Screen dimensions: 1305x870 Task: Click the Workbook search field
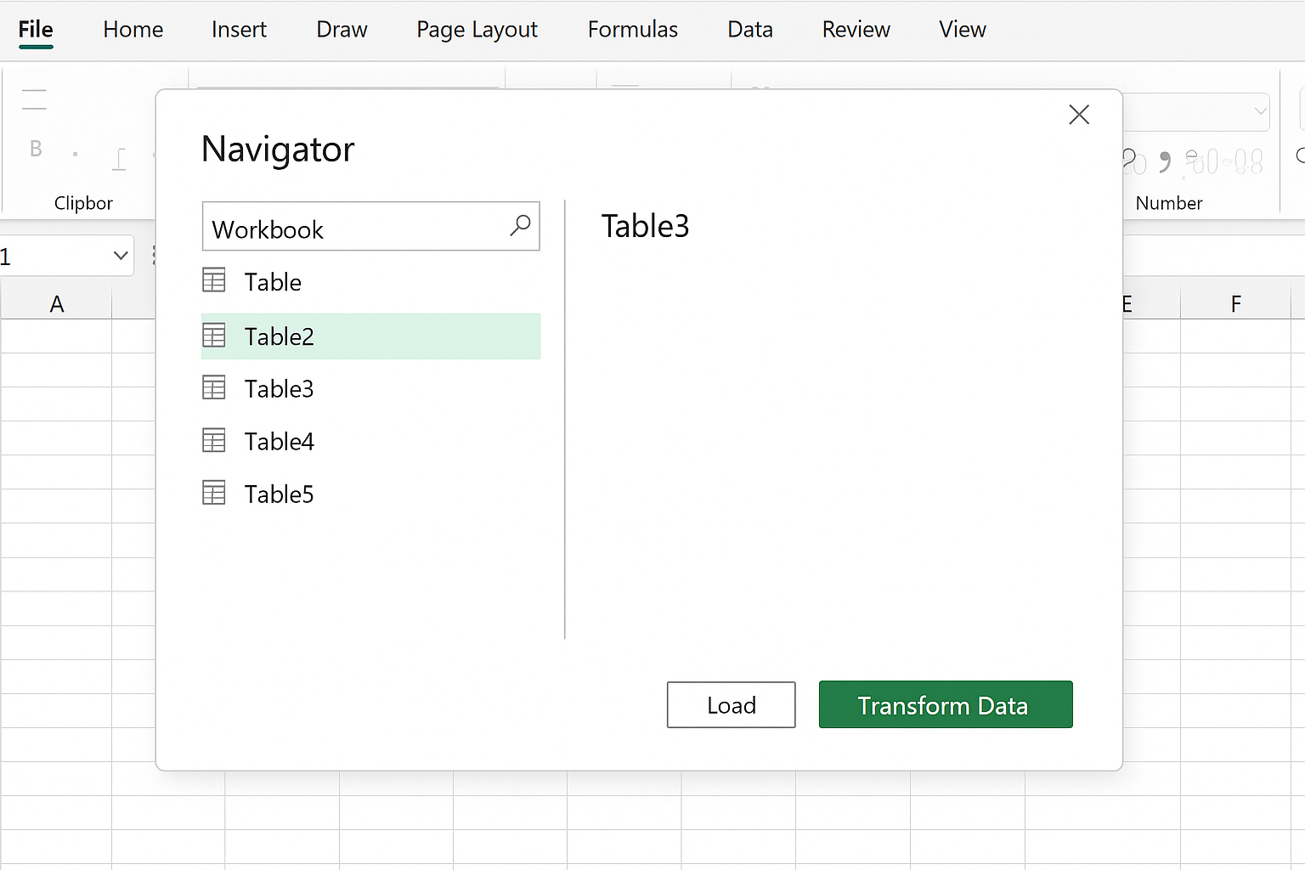point(370,226)
